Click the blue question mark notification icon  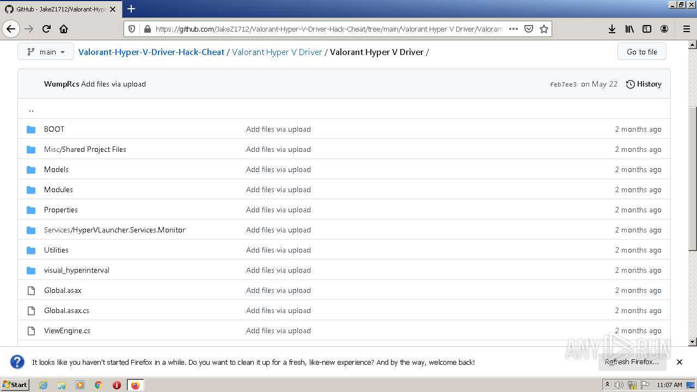click(17, 362)
